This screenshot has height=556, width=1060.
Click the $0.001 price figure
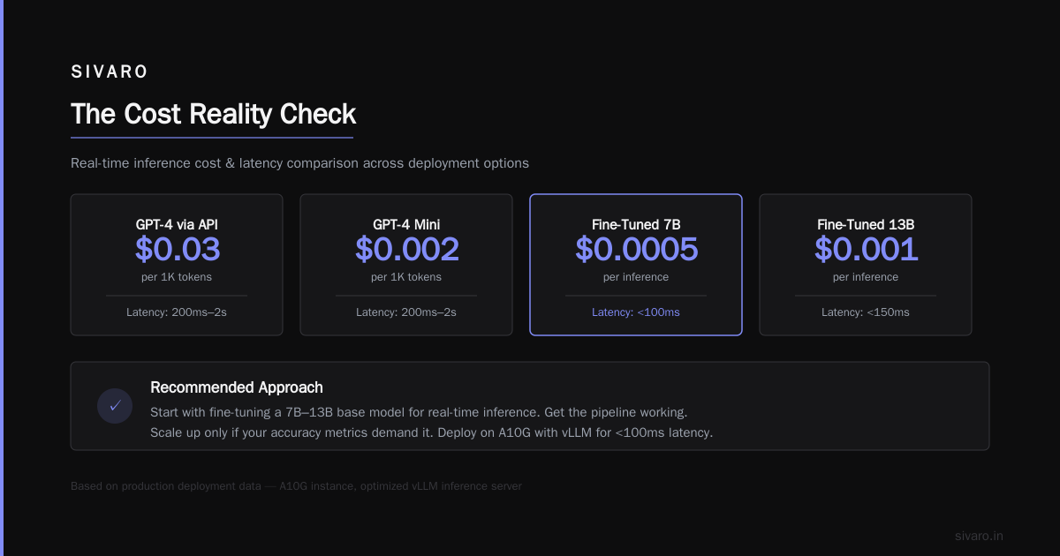[x=866, y=250]
